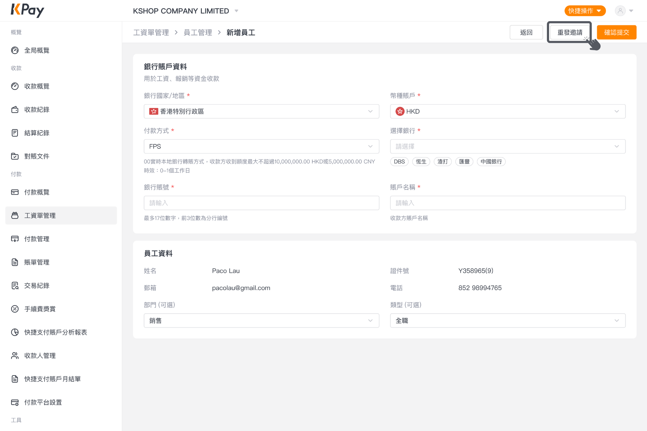Click the KPay logo

point(27,10)
